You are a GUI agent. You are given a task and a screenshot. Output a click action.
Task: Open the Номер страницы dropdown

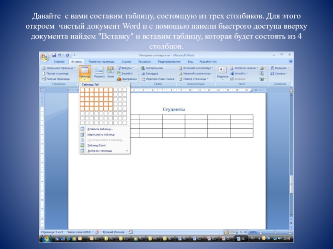coord(194,79)
